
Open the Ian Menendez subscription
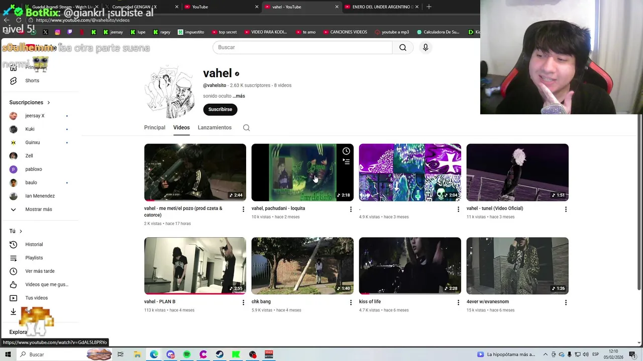(x=39, y=196)
